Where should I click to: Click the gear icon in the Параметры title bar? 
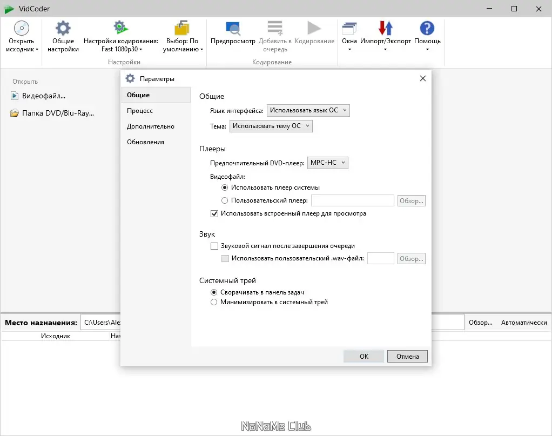pos(130,78)
